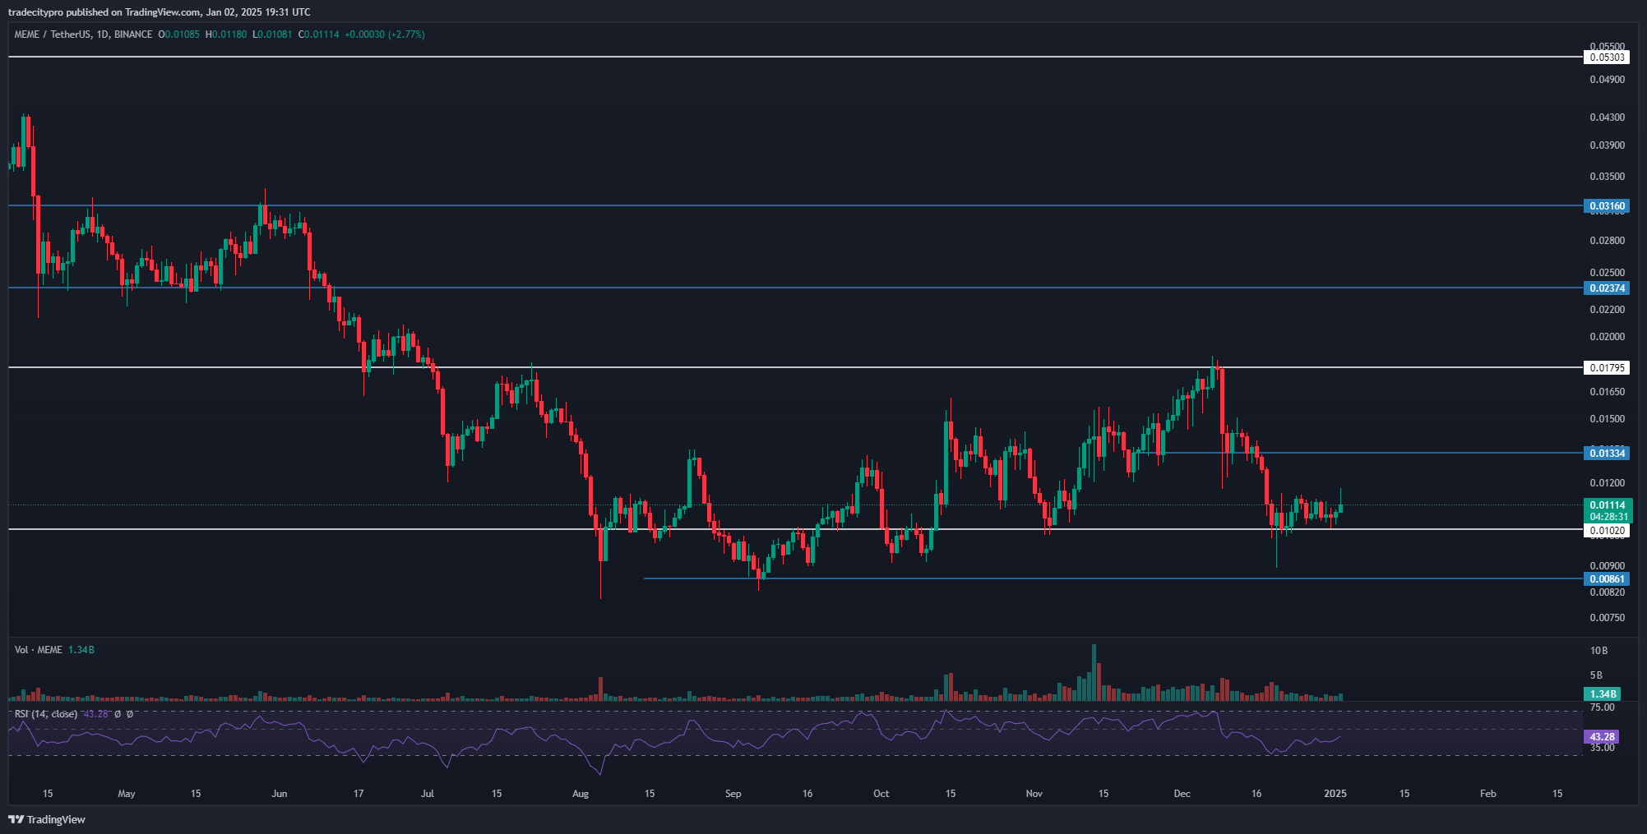This screenshot has height=834, width=1647.
Task: Click the '0.04300' price scale tick
Action: [1607, 117]
